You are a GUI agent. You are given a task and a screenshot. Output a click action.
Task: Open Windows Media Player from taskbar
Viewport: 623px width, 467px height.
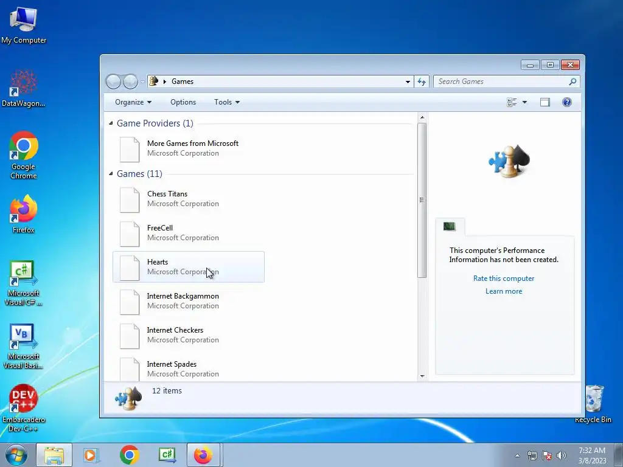point(91,455)
